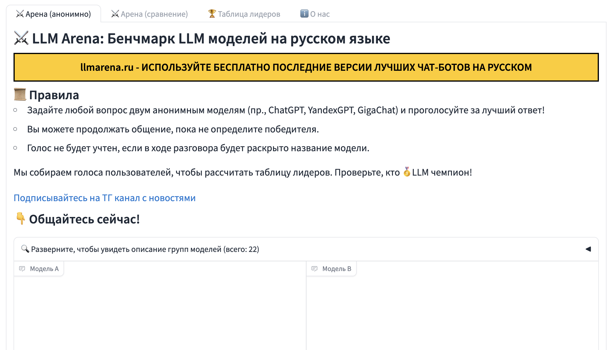Click the pointing-down hand emoji icon
The height and width of the screenshot is (350, 613).
coord(20,218)
